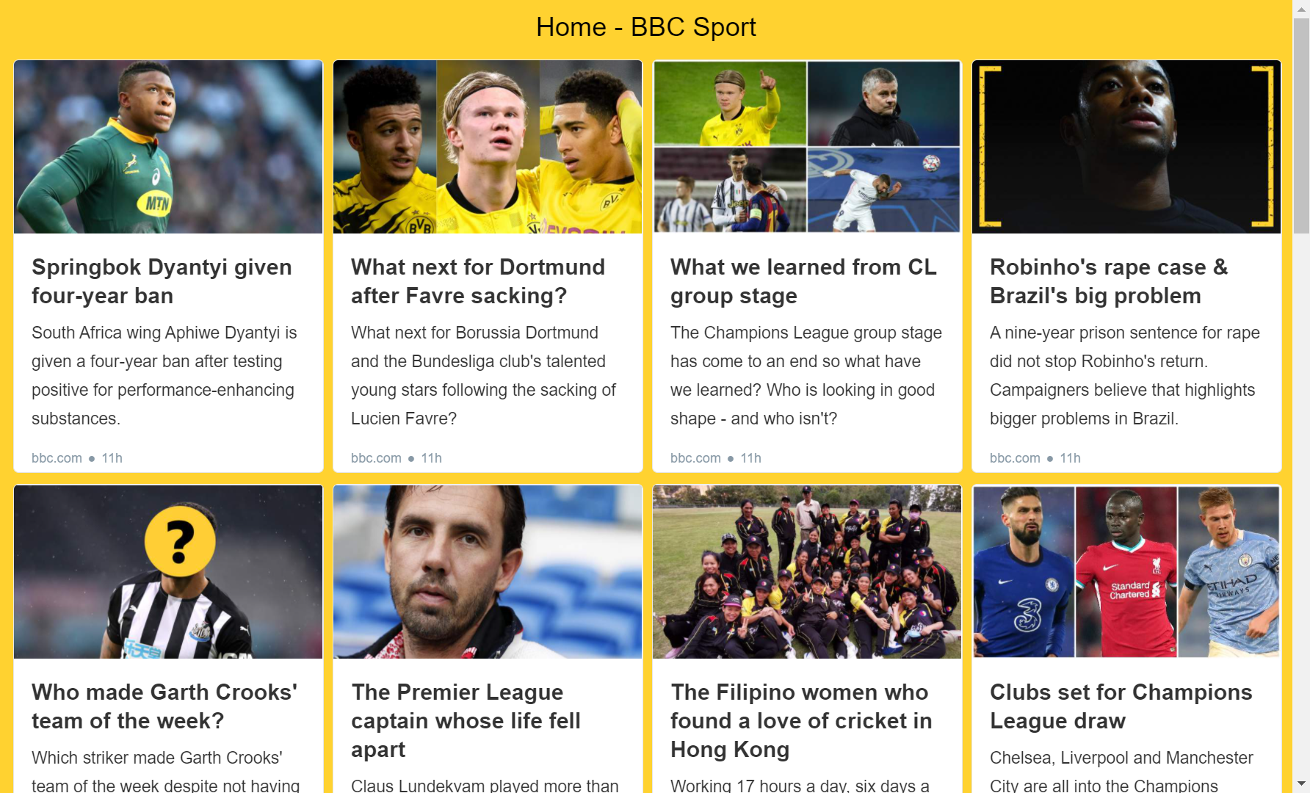Open the Springbok Dyantyi four-year ban headline
Viewport: 1310px width, 793px height.
pos(162,281)
